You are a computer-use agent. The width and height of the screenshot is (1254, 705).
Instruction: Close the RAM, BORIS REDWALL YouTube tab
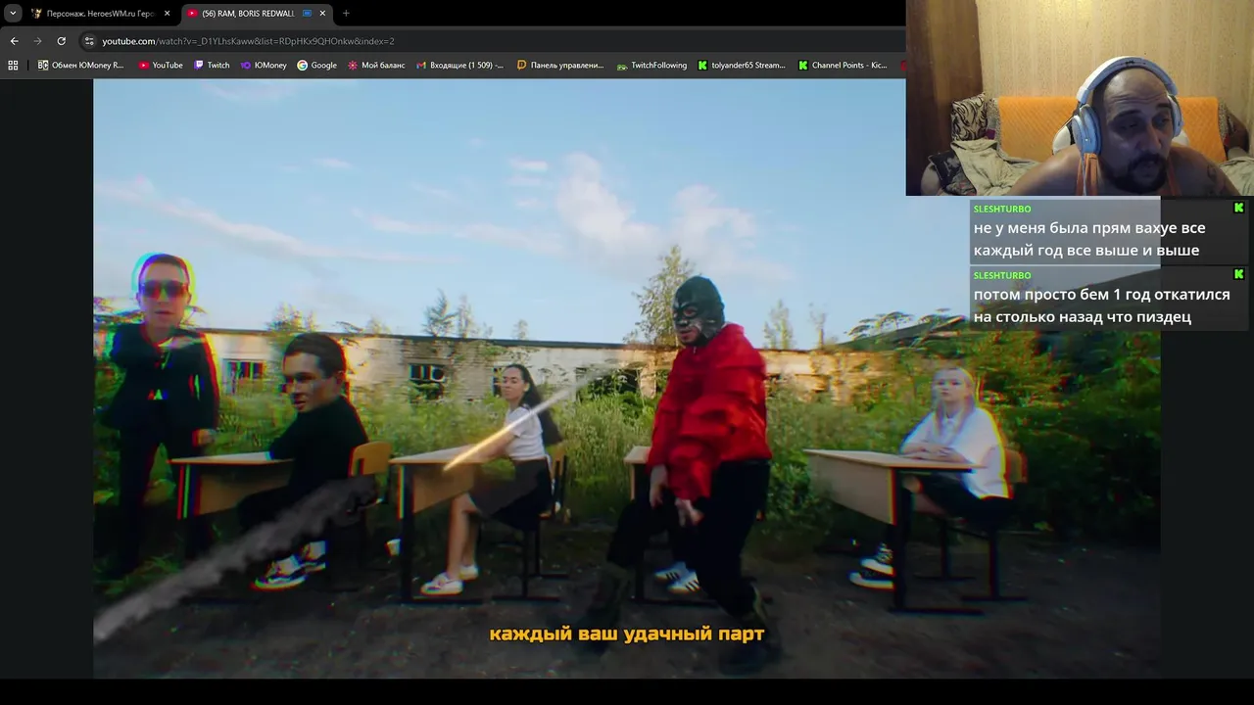[322, 14]
